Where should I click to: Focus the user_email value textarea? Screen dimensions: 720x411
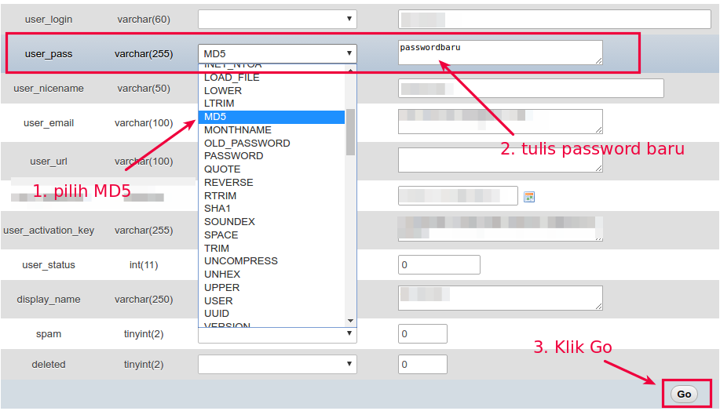pos(500,122)
